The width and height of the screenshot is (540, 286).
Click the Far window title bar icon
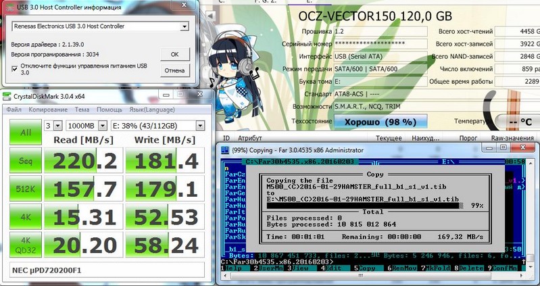pyautogui.click(x=226, y=150)
